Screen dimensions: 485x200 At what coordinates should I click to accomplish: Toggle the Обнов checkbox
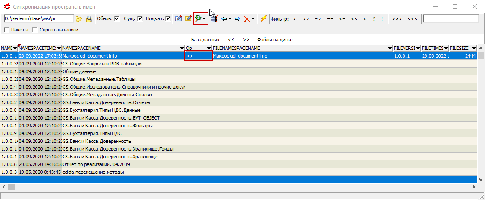pos(117,19)
